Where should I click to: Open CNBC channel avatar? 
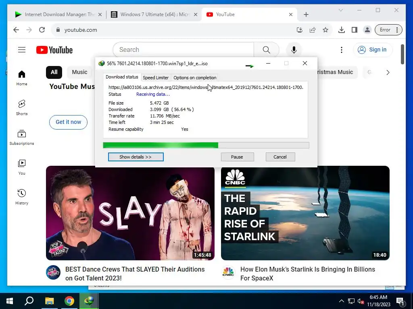[x=228, y=272]
